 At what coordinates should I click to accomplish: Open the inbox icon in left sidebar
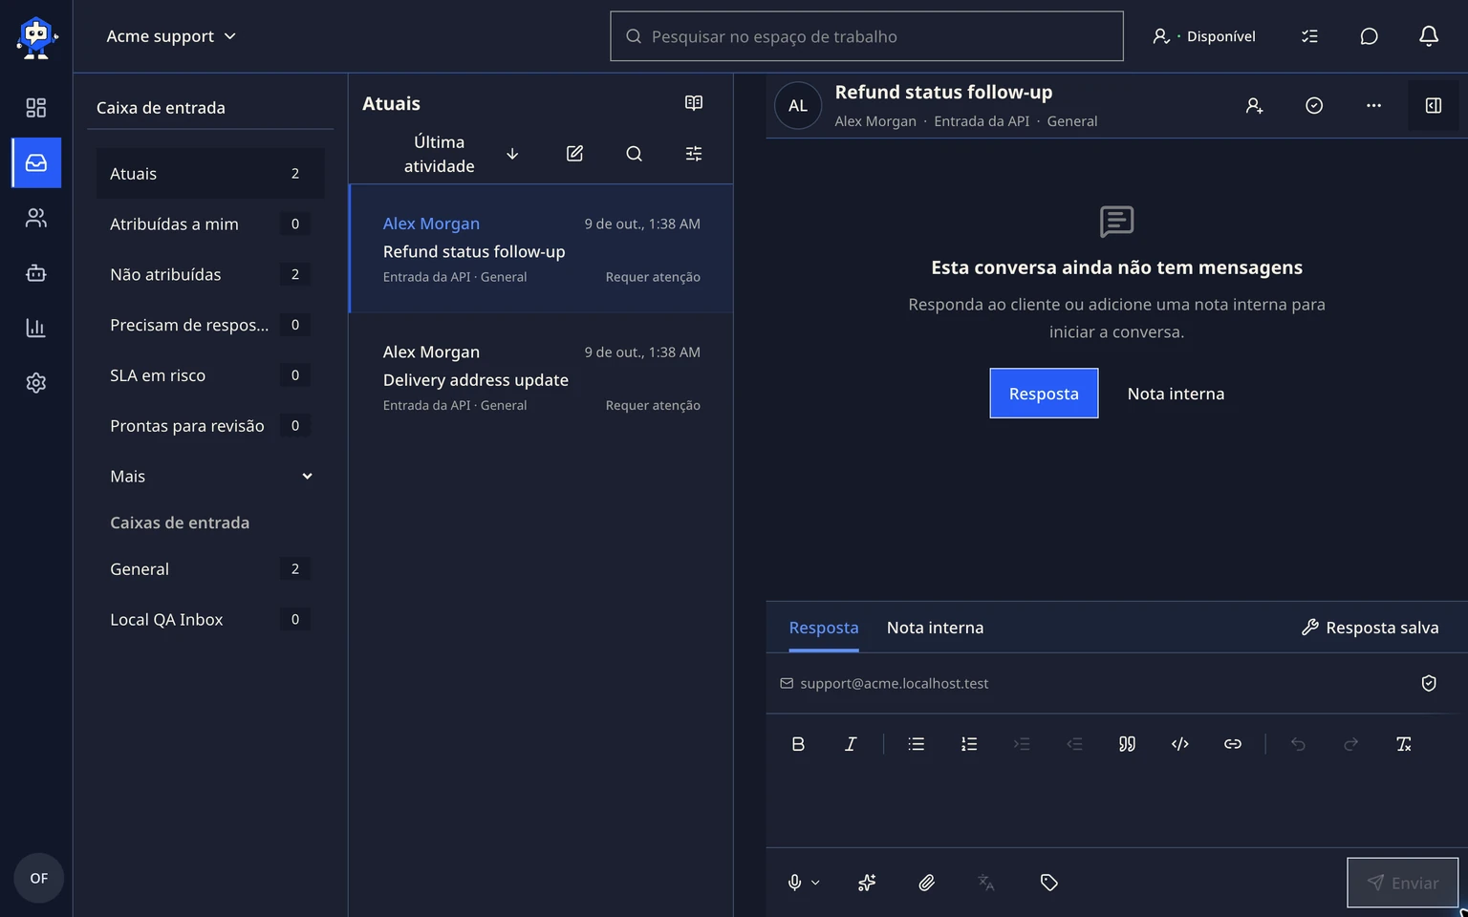pyautogui.click(x=36, y=162)
